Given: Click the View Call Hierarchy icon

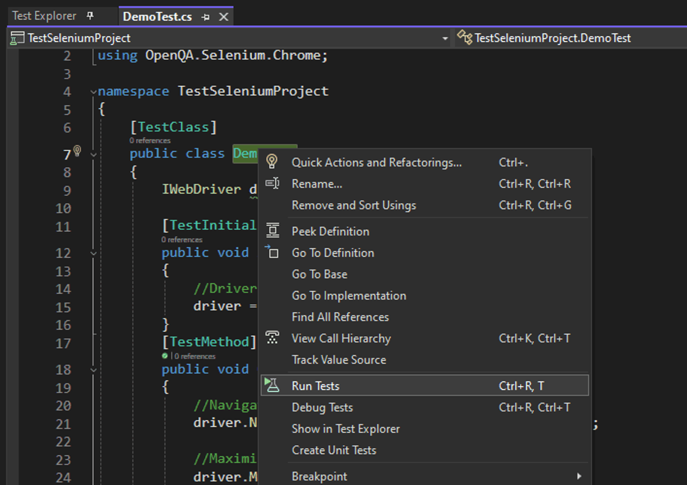Looking at the screenshot, I should 272,338.
